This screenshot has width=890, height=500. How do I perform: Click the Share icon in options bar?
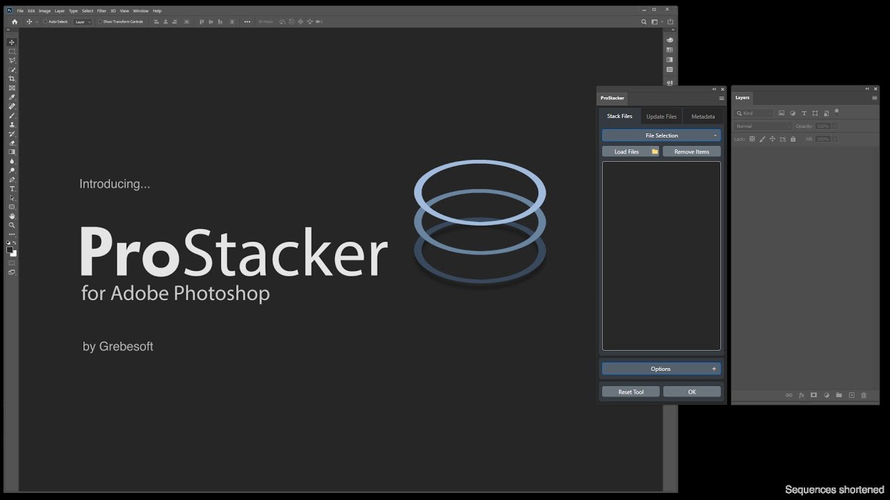click(670, 22)
